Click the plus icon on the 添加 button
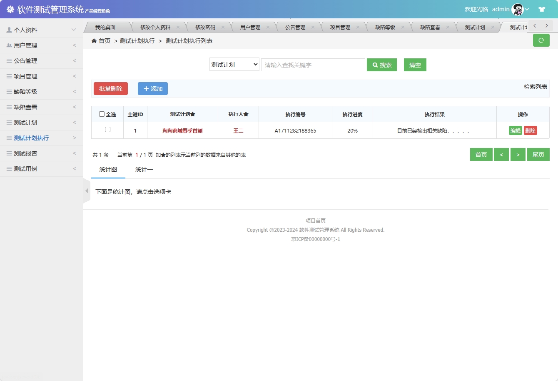Viewport: 558px width, 381px height. click(x=146, y=88)
